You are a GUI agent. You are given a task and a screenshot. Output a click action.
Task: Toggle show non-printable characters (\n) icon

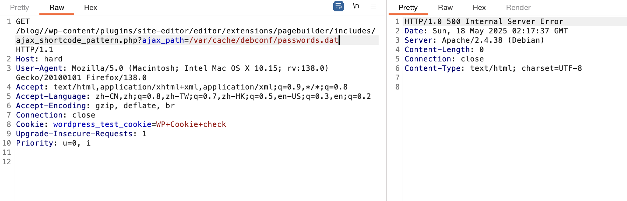click(x=356, y=6)
